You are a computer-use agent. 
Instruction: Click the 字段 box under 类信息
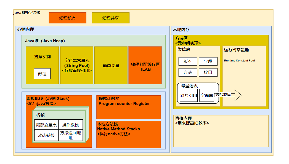pos(208,61)
